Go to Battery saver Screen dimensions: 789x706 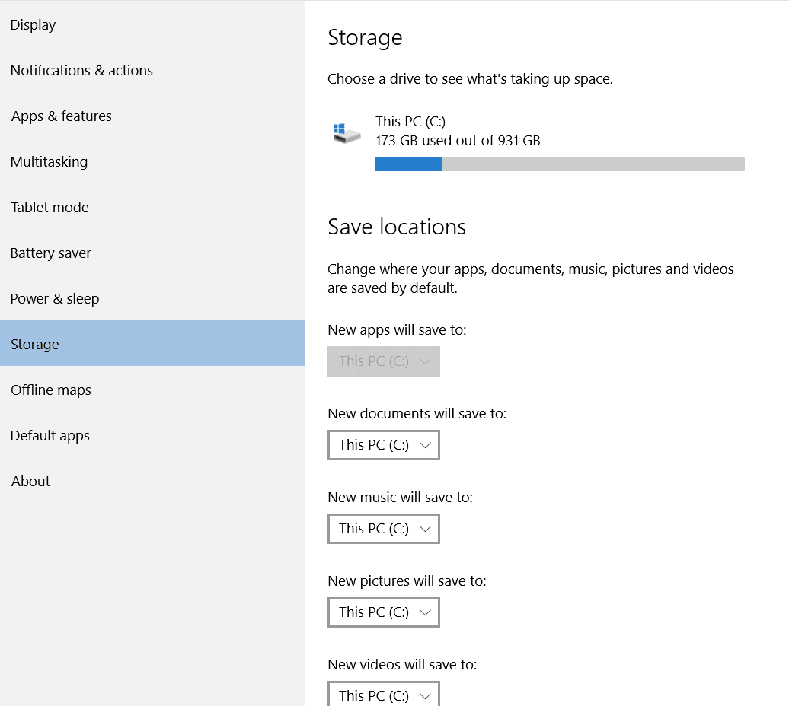pos(152,253)
